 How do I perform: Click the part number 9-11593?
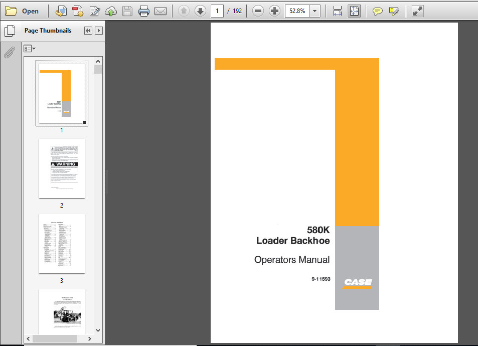[321, 279]
